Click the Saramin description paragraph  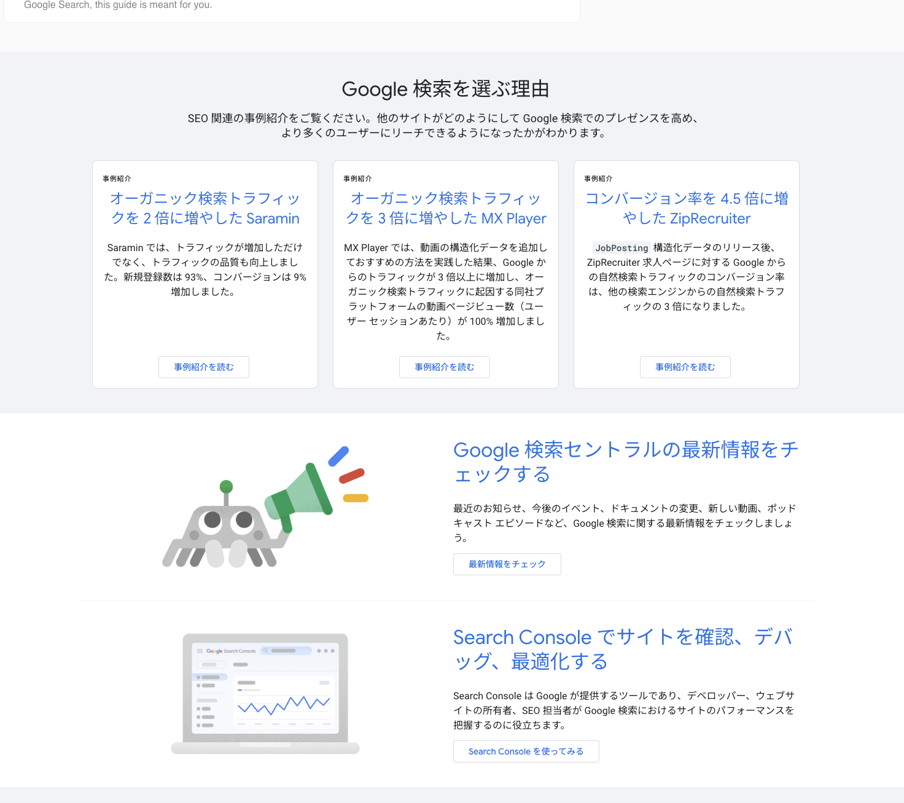coord(205,270)
